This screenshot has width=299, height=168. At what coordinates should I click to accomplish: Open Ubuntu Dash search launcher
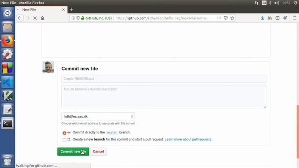tap(7, 13)
